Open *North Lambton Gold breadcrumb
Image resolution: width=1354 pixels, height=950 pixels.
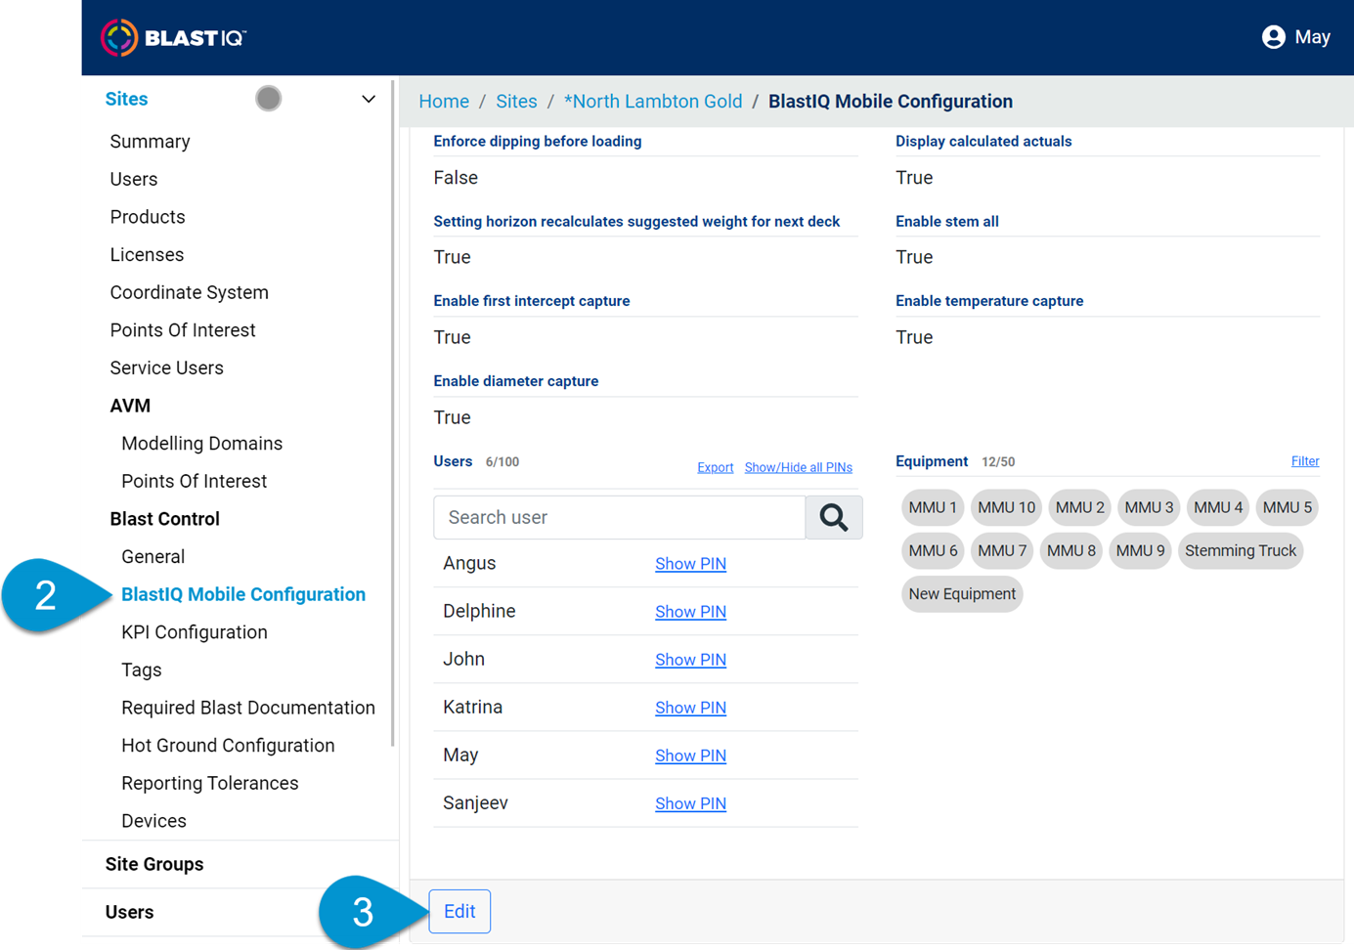653,102
